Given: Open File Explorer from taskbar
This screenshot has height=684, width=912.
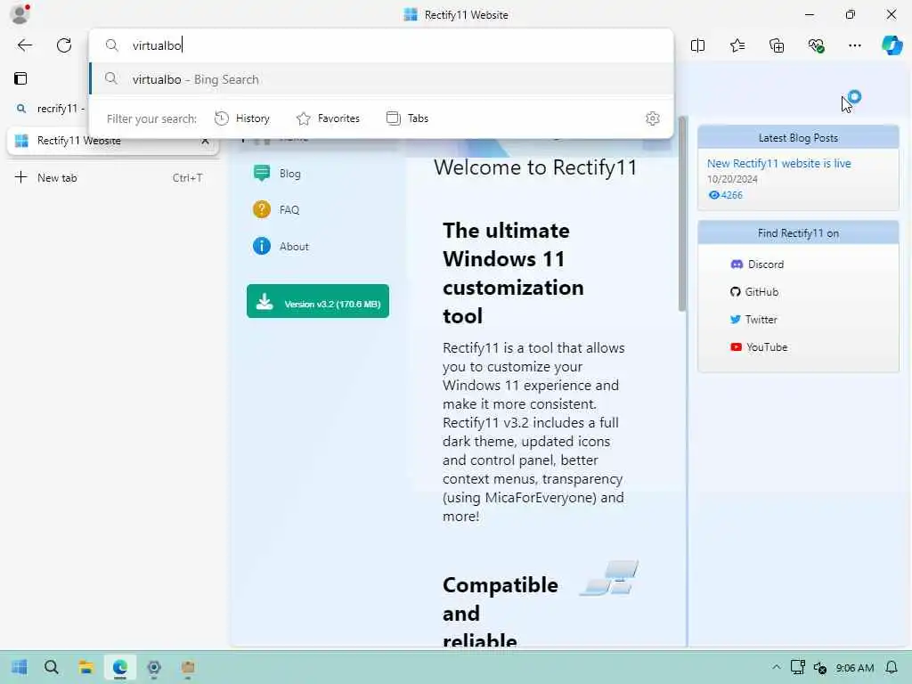Looking at the screenshot, I should click(x=86, y=667).
